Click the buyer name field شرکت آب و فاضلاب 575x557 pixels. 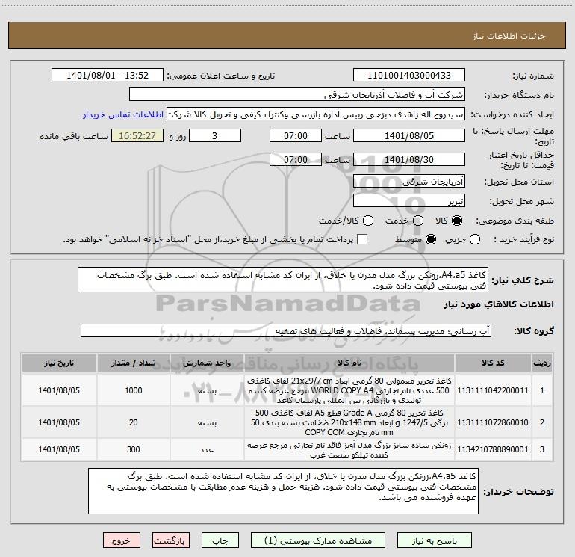click(297, 95)
